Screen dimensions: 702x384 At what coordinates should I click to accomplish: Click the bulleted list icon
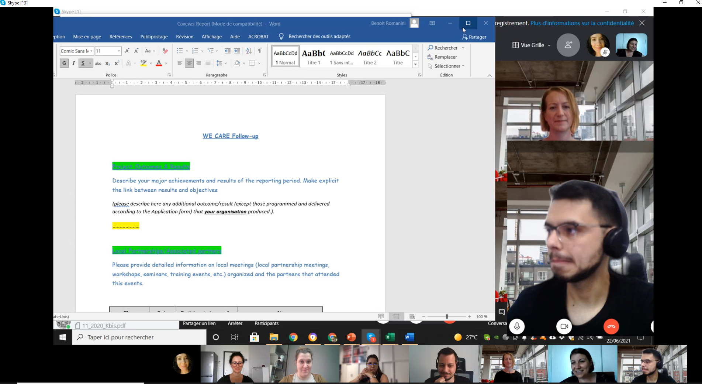[180, 51]
